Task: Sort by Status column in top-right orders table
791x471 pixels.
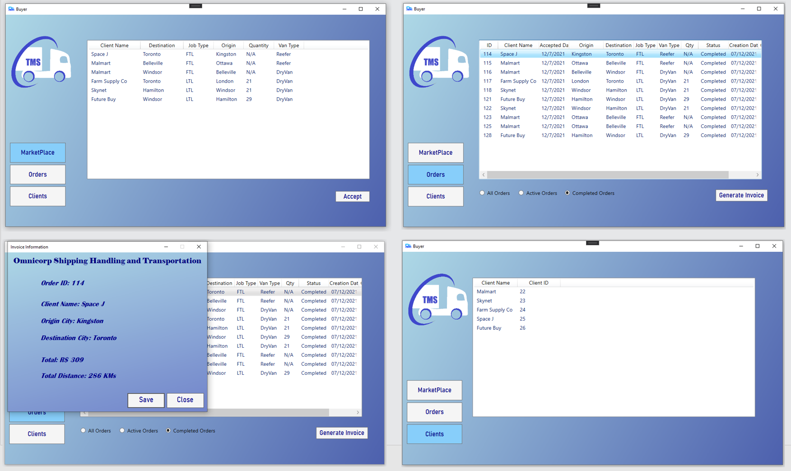Action: [x=713, y=46]
